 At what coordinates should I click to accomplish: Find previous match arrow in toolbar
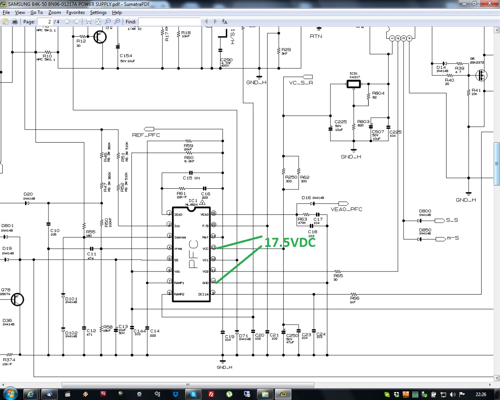coord(206,21)
